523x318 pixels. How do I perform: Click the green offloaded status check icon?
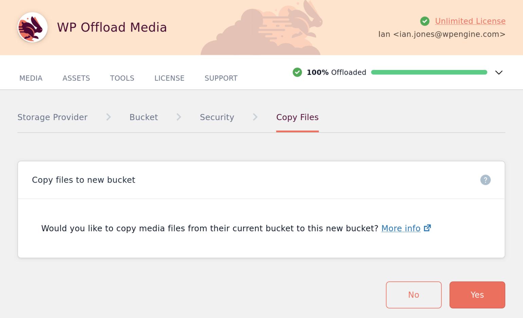297,72
